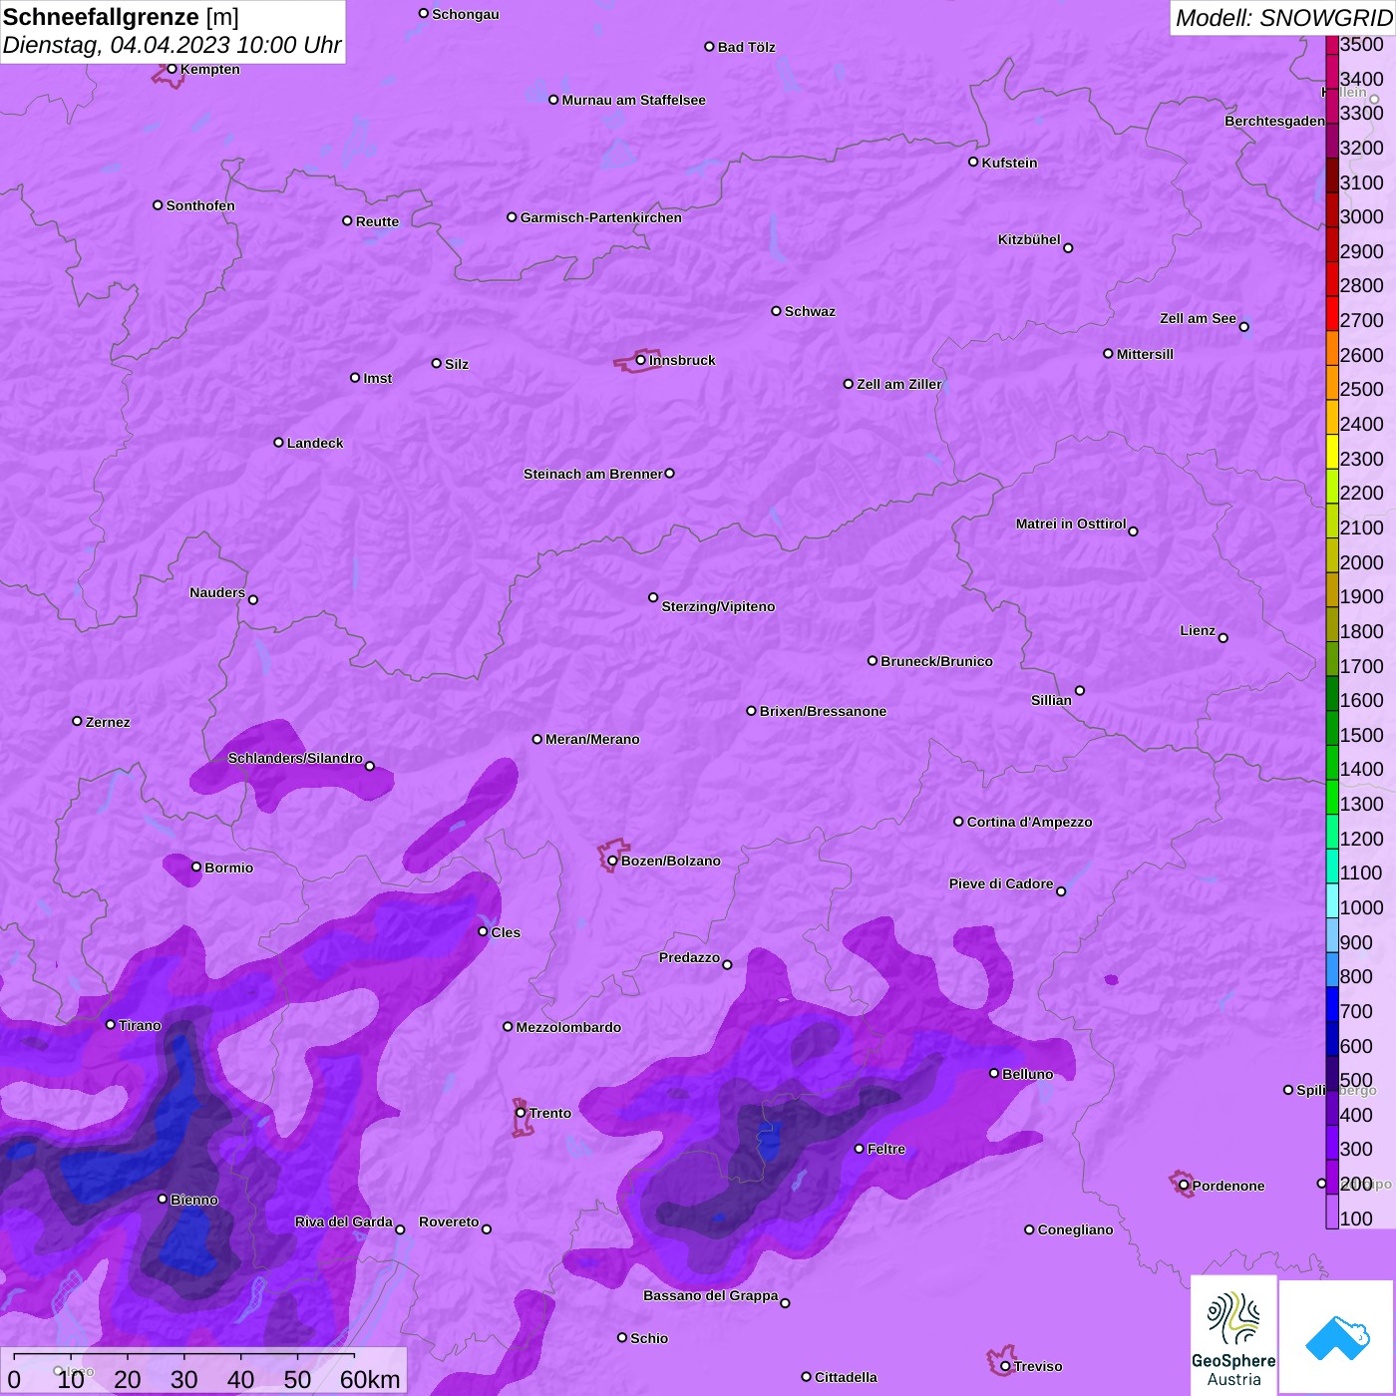Image resolution: width=1396 pixels, height=1396 pixels.
Task: Click the Landeck location dot
Action: (x=278, y=443)
